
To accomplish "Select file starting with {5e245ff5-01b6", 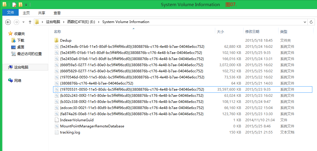I will tap(183, 52).
